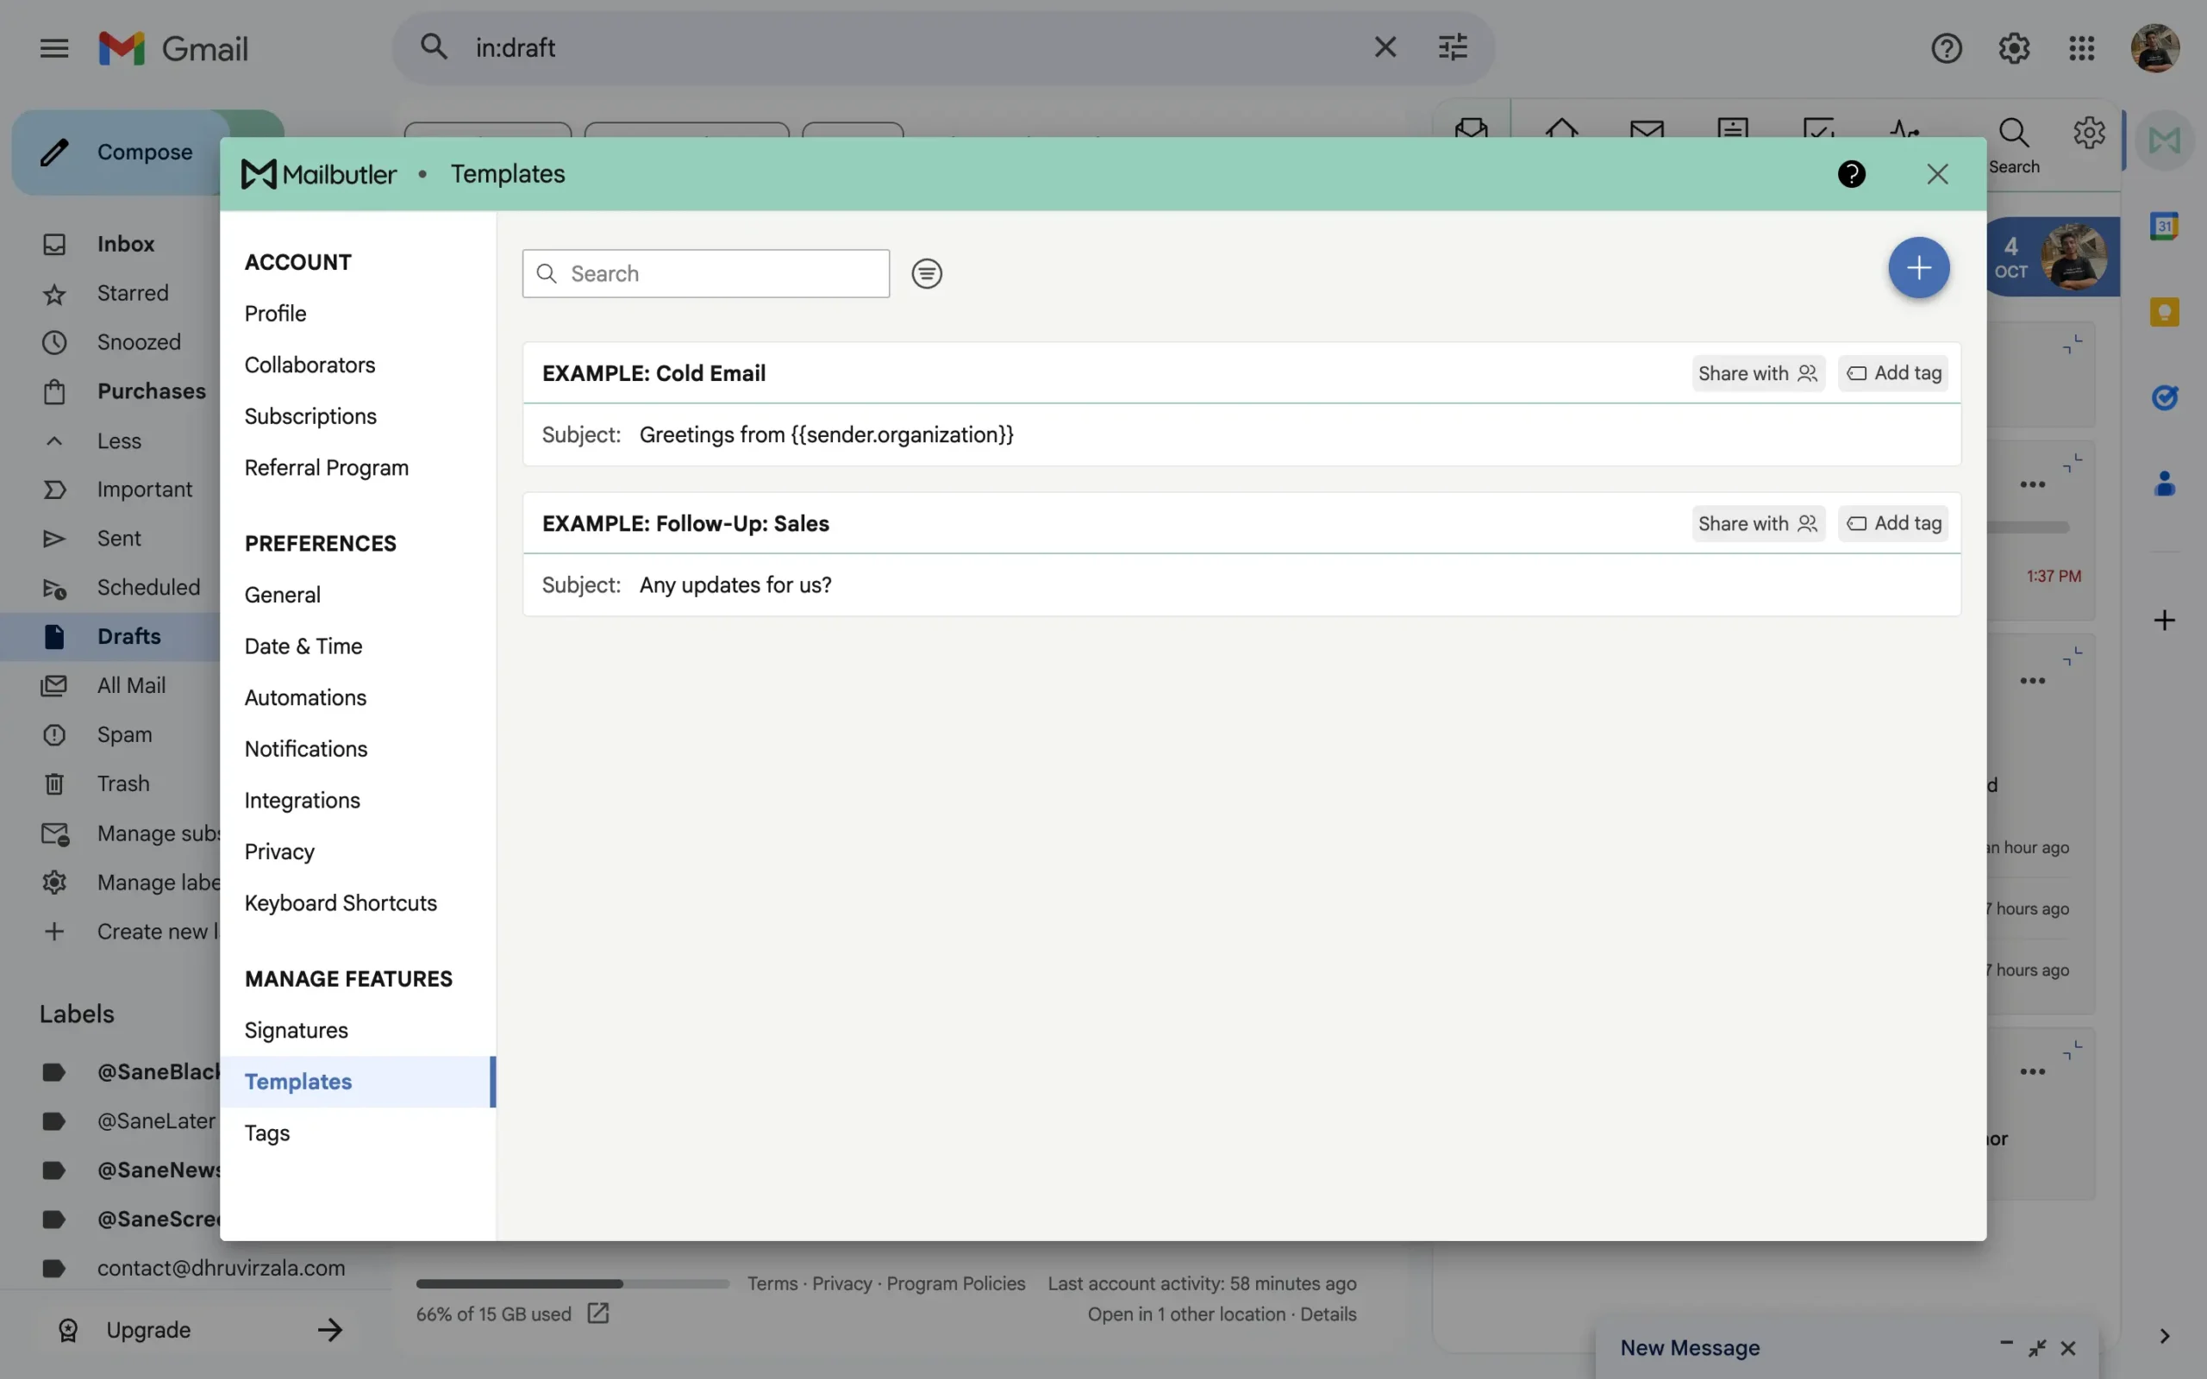Image resolution: width=2207 pixels, height=1379 pixels.
Task: Click the blue plus button to add template
Action: coord(1918,267)
